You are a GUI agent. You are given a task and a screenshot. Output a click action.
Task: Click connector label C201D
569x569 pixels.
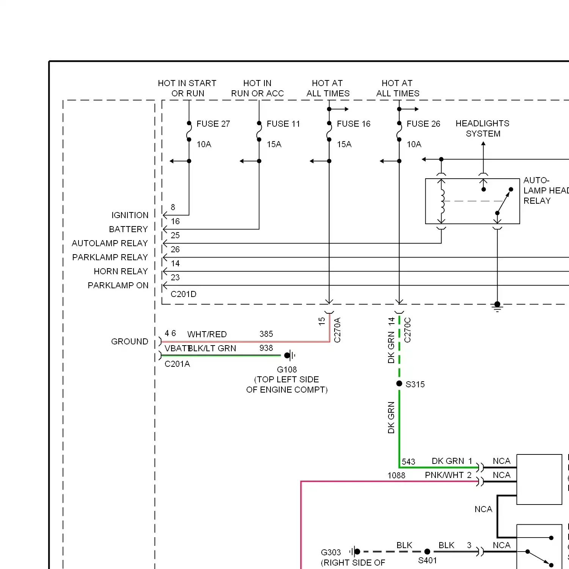click(x=184, y=294)
